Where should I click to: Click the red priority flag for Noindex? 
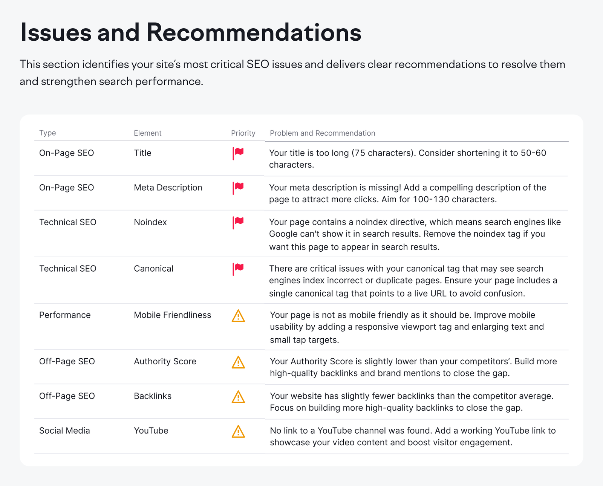pyautogui.click(x=238, y=222)
